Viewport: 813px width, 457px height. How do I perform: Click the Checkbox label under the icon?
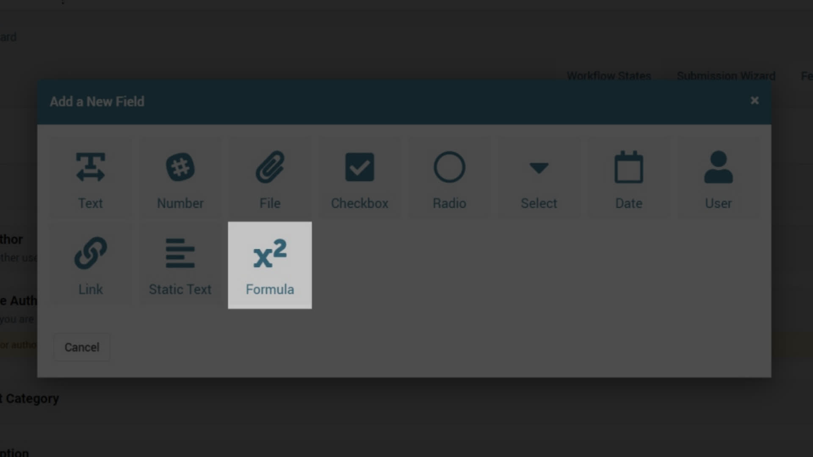pos(359,204)
